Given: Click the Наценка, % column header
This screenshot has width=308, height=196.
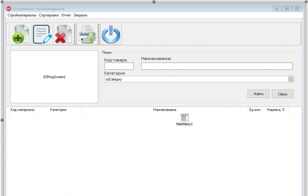Looking at the screenshot, I should tap(276, 110).
